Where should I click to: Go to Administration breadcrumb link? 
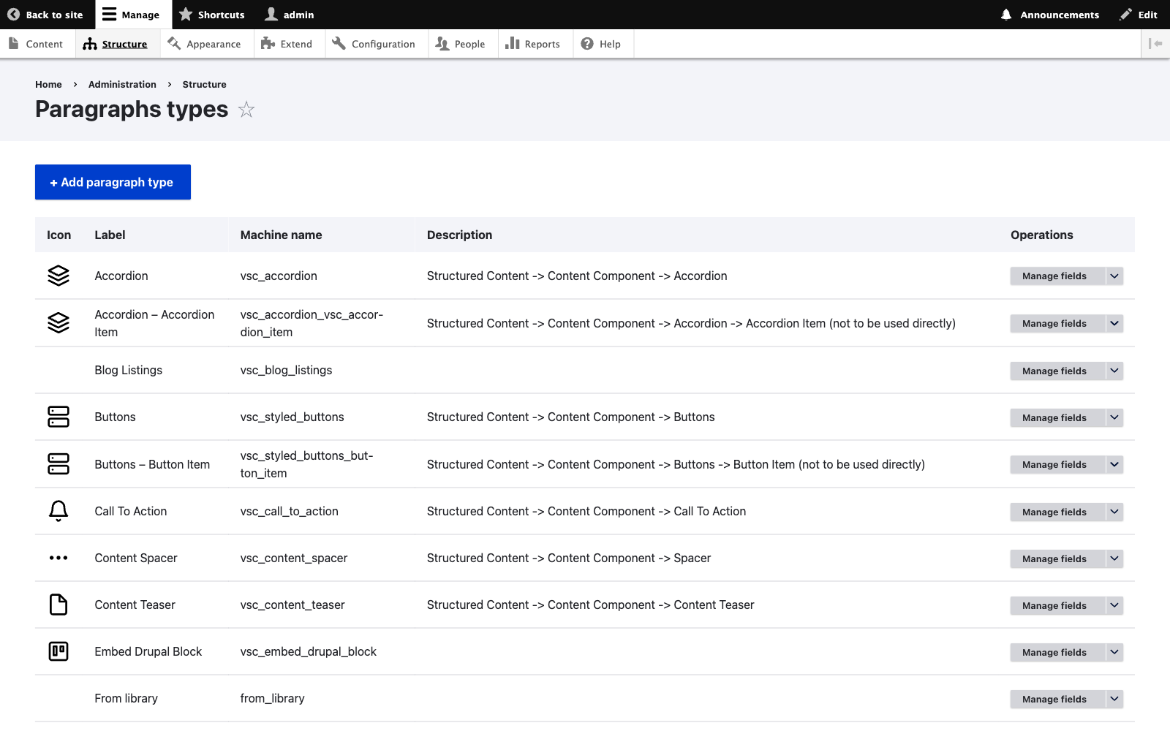pos(122,84)
